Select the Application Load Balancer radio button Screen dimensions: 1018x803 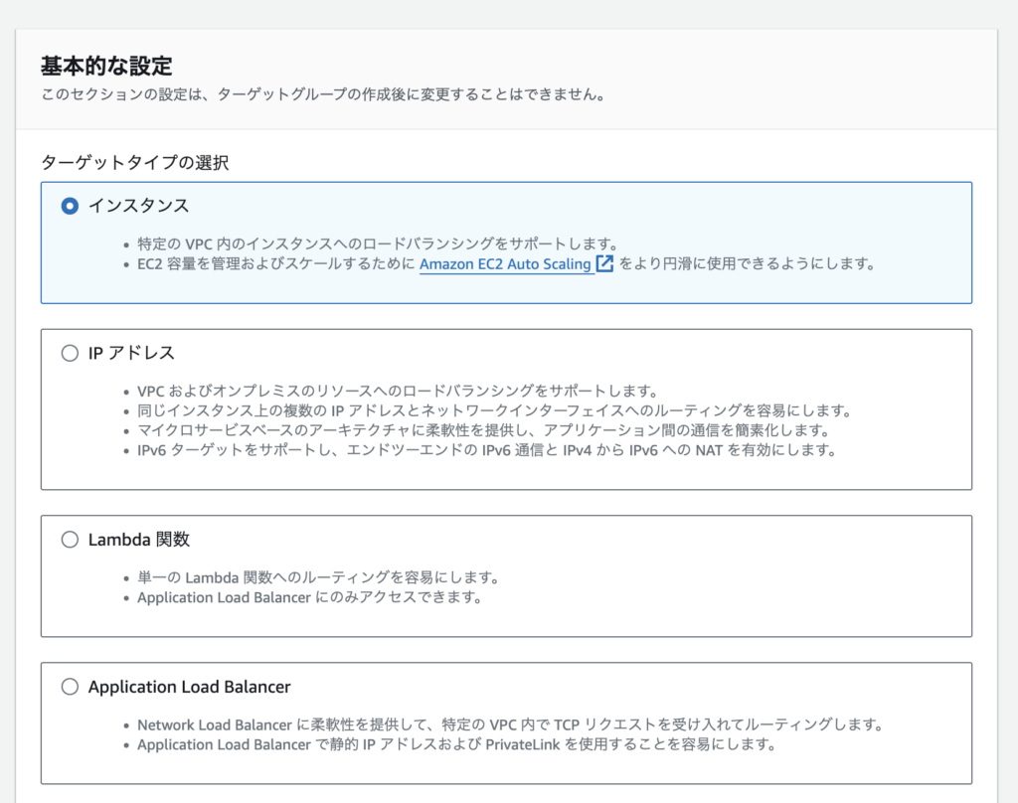(x=70, y=687)
